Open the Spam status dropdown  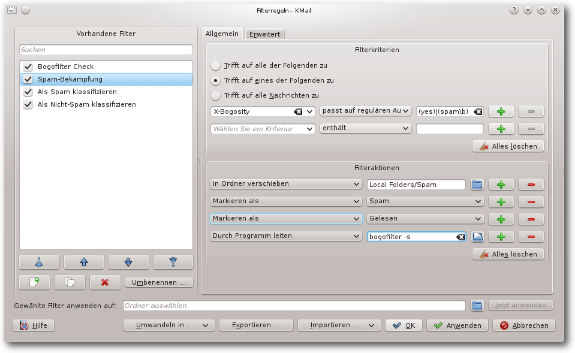click(x=425, y=201)
